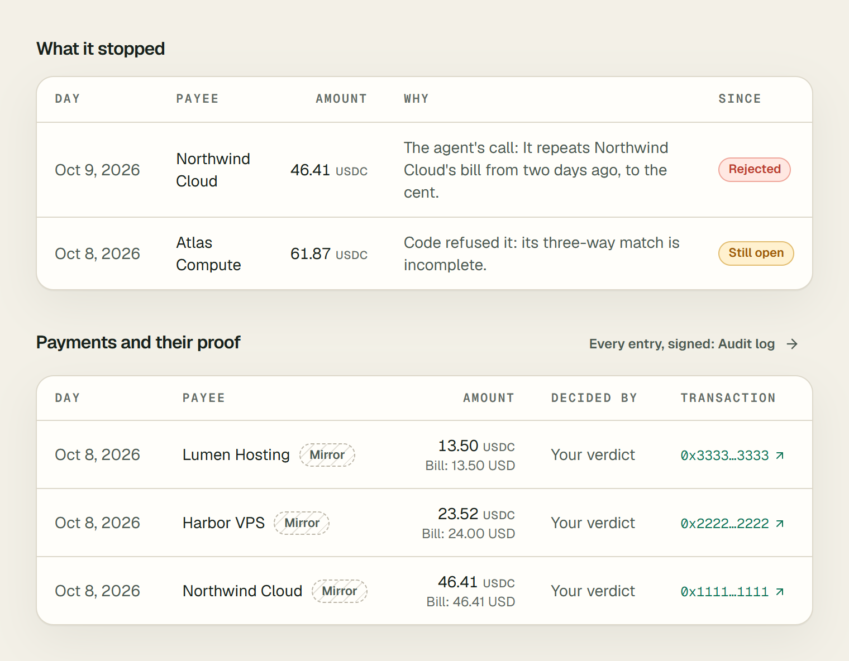Screen dimensions: 849x661
Task: Click the Rejected status badge
Action: [755, 169]
